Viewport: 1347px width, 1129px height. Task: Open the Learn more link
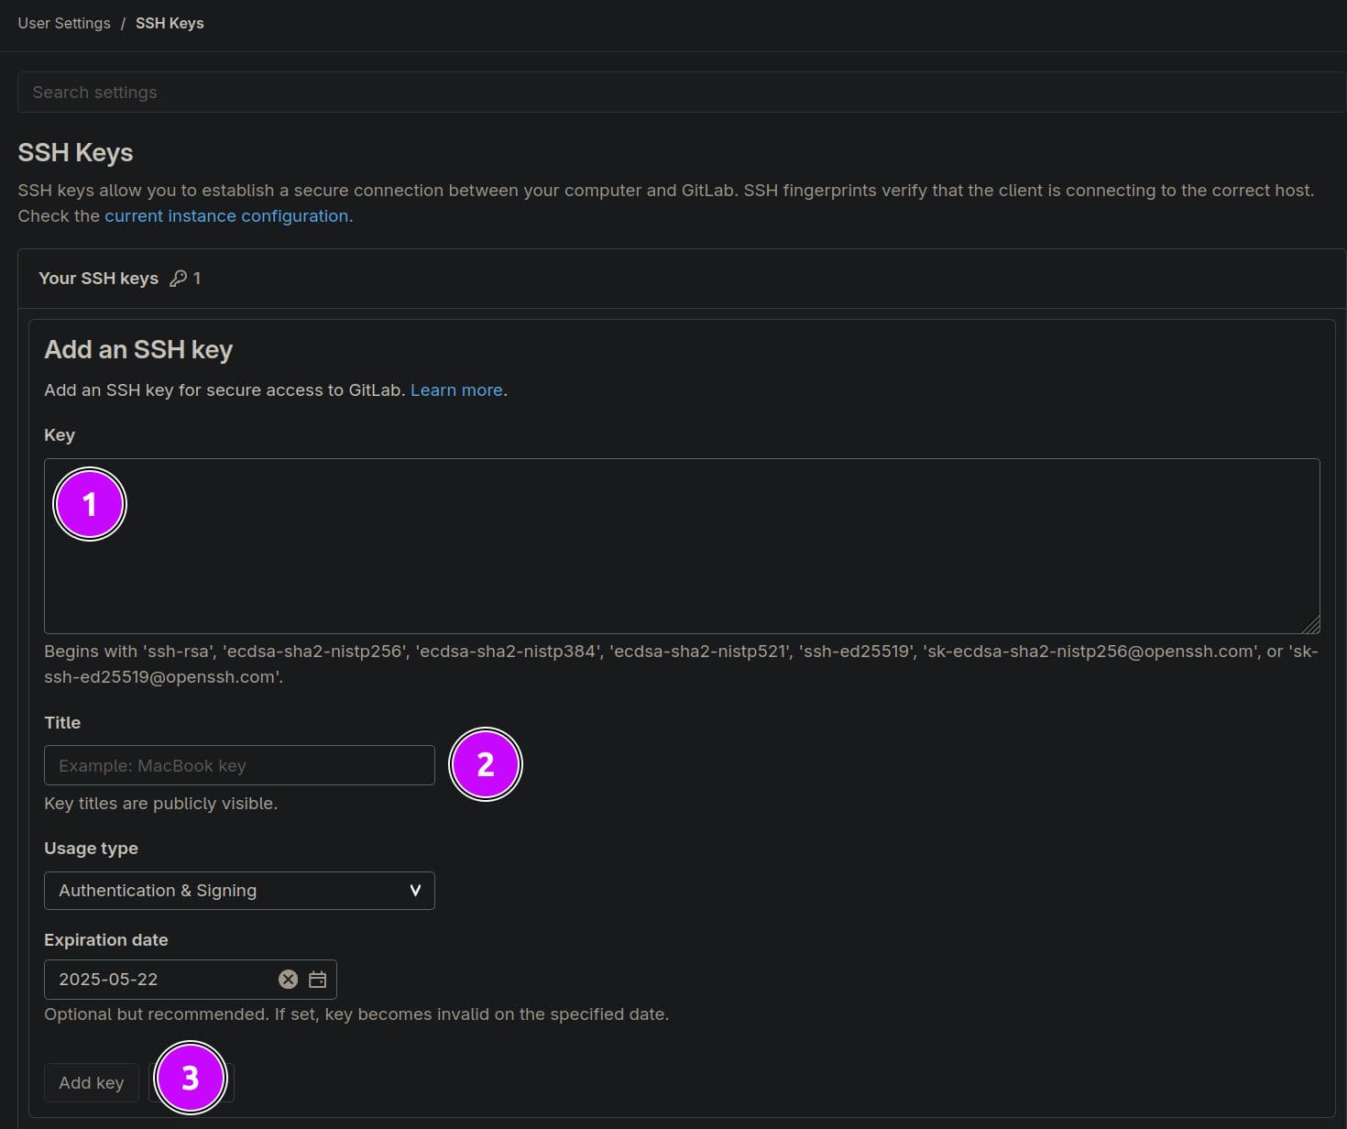tap(456, 390)
